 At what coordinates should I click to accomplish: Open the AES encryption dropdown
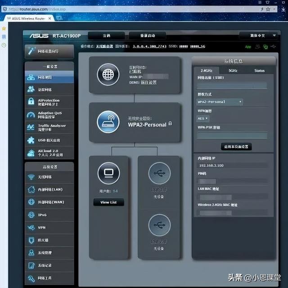(x=202, y=119)
